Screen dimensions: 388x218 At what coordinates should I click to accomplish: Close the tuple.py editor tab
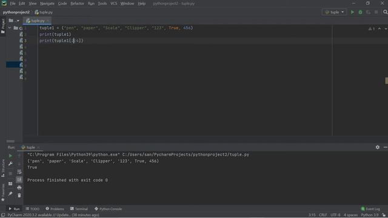tap(48, 21)
